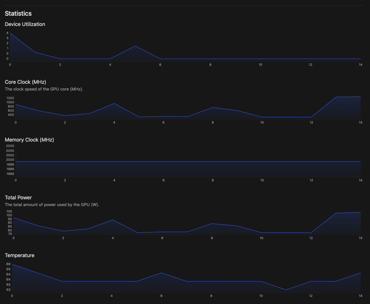Click the Statistics section heading
The width and height of the screenshot is (370, 304).
(18, 13)
